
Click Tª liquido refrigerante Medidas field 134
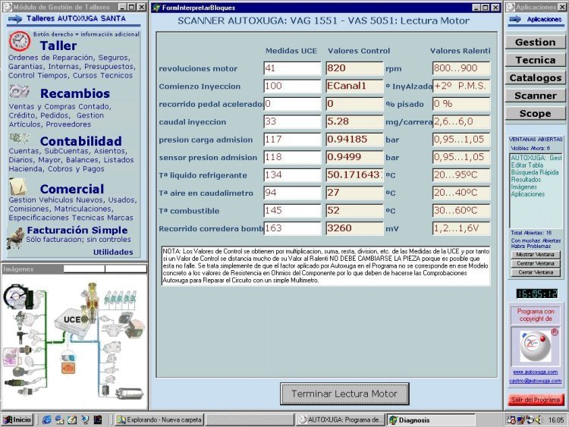[292, 175]
